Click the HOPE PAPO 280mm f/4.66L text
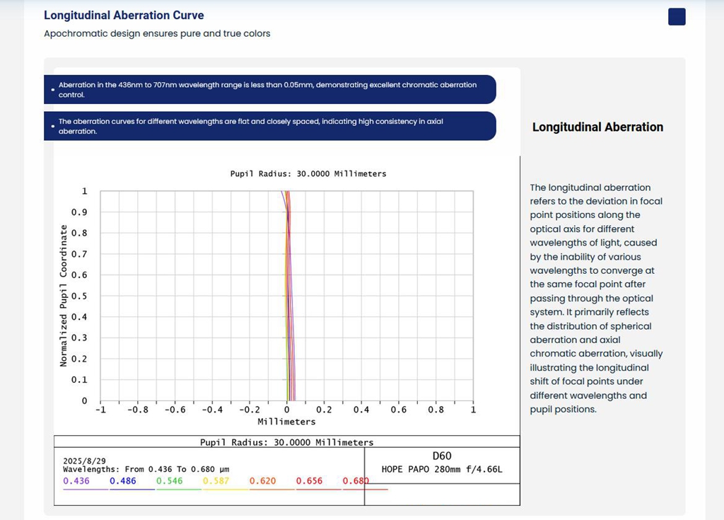This screenshot has height=520, width=724. point(442,469)
